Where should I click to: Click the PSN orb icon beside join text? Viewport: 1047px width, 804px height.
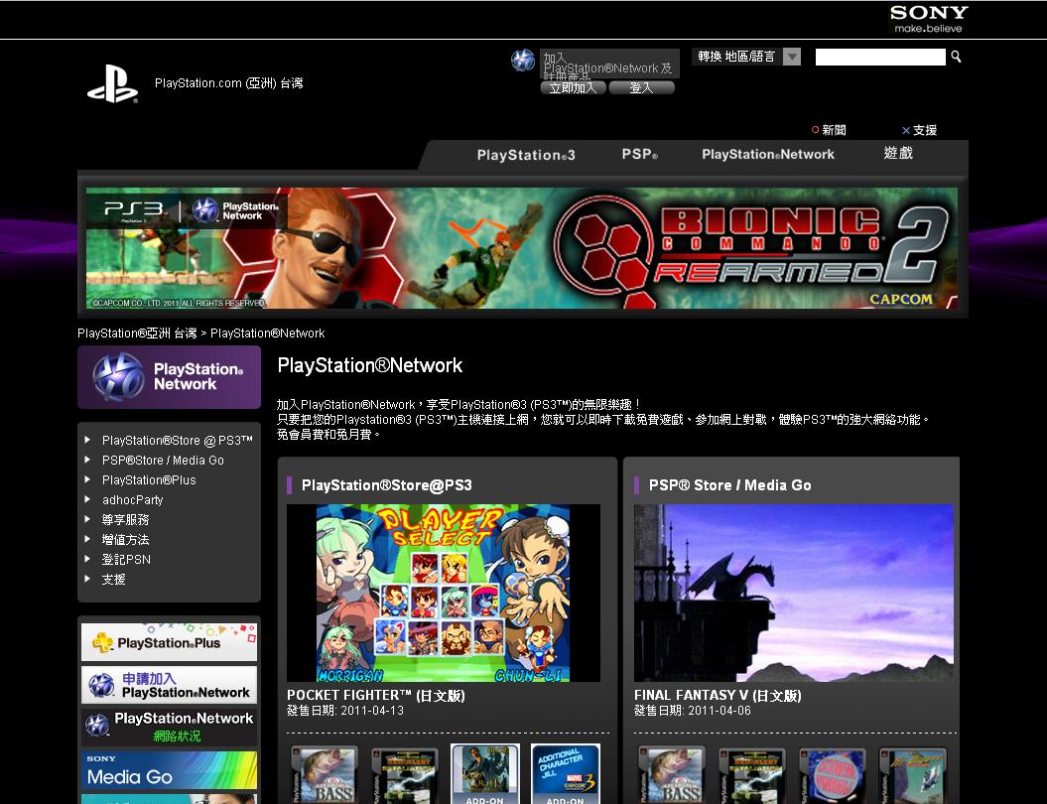pyautogui.click(x=523, y=61)
